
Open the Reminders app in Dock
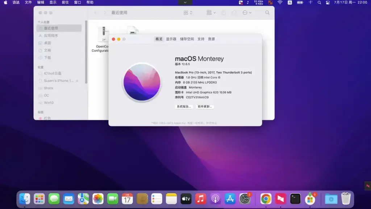(x=157, y=199)
